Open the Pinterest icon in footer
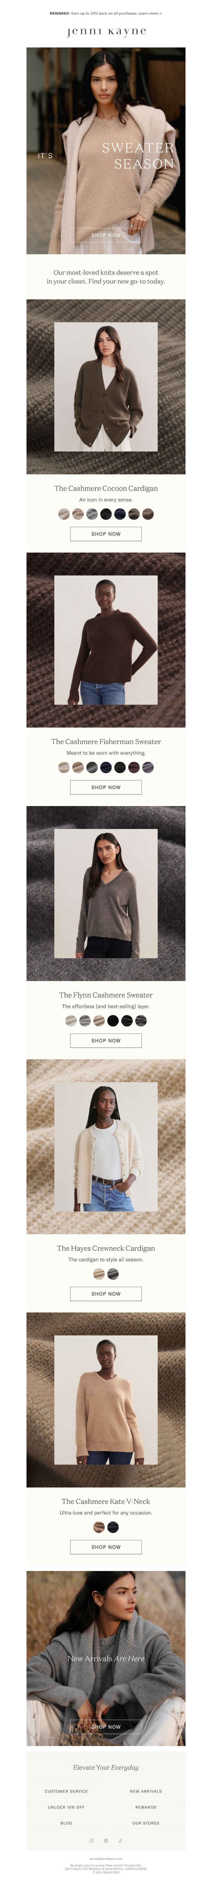The height and width of the screenshot is (1886, 212). [106, 1841]
